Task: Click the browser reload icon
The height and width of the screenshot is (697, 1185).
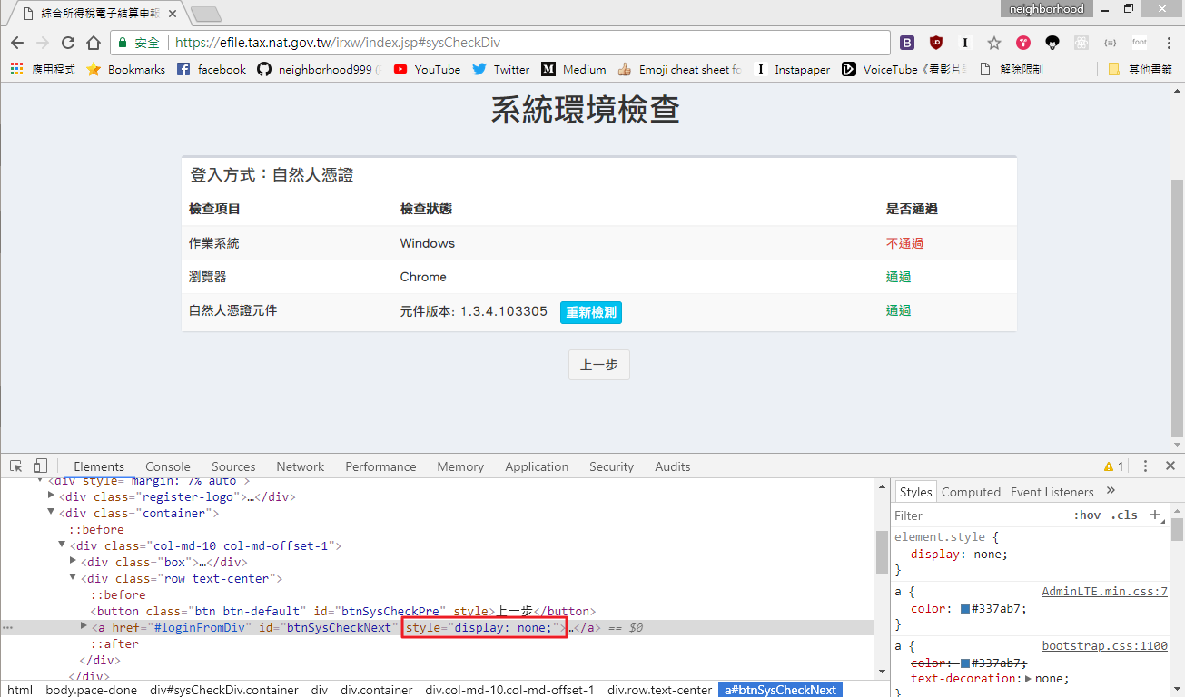Action: coord(68,43)
